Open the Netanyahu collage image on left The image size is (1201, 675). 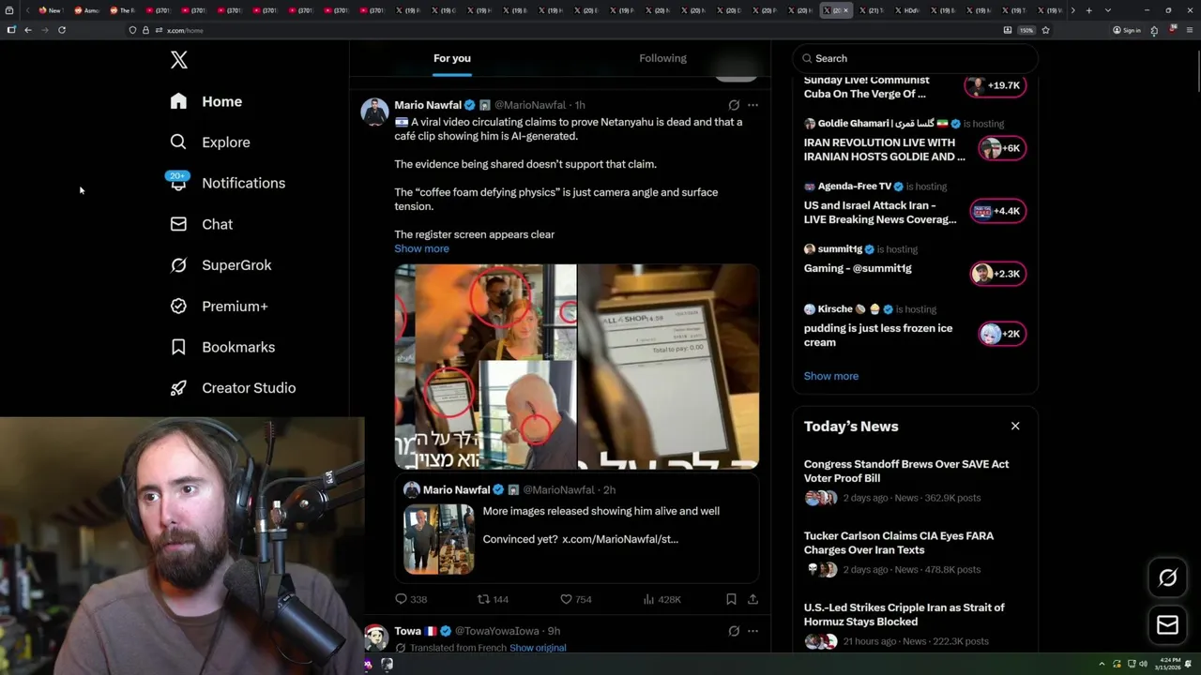[485, 367]
